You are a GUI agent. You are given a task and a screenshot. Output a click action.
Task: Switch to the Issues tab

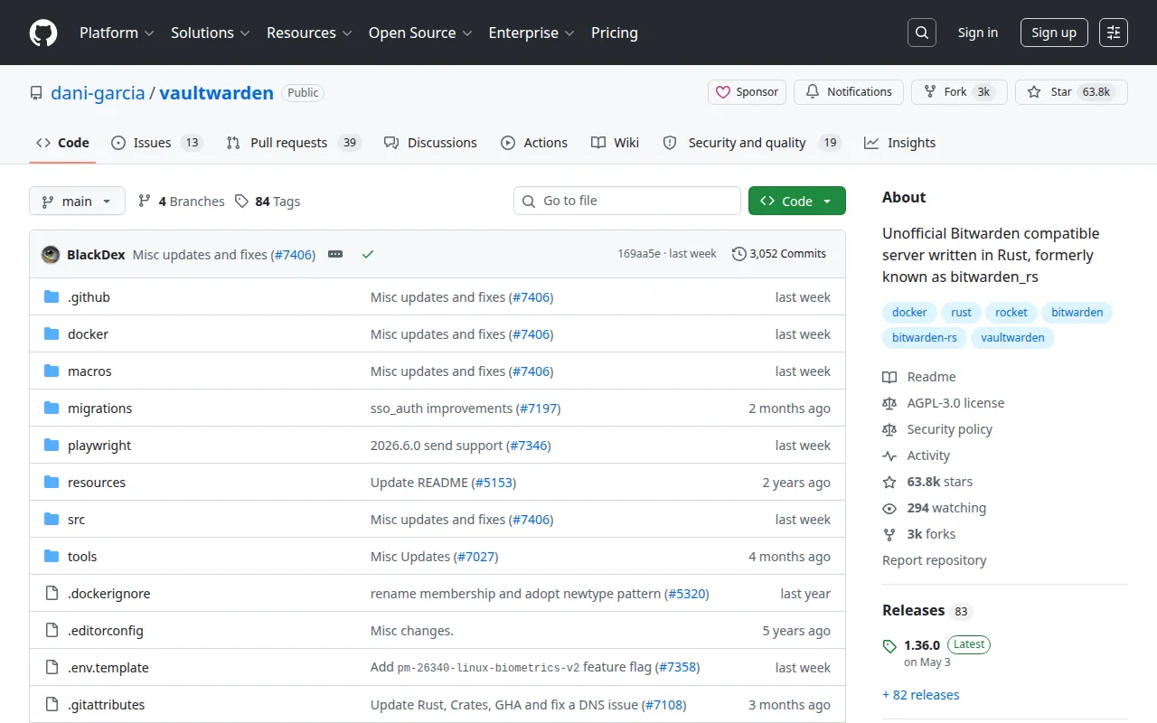coord(157,143)
